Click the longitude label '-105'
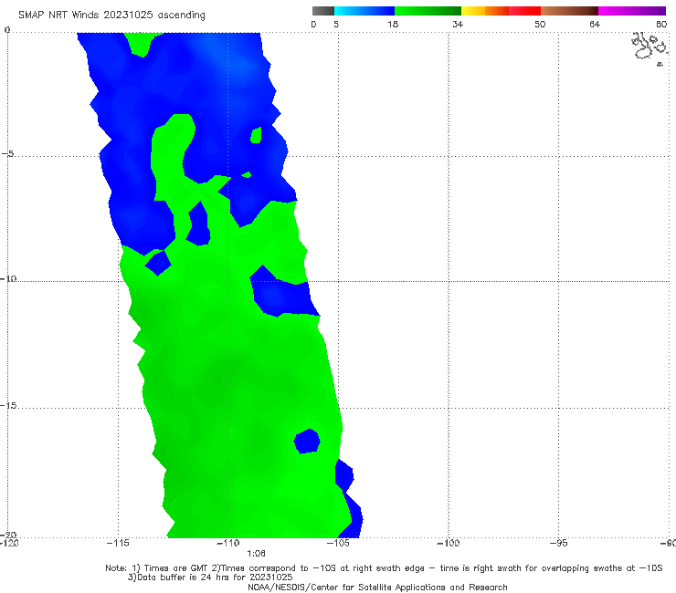Viewport: 676px width, 593px height. 338,543
